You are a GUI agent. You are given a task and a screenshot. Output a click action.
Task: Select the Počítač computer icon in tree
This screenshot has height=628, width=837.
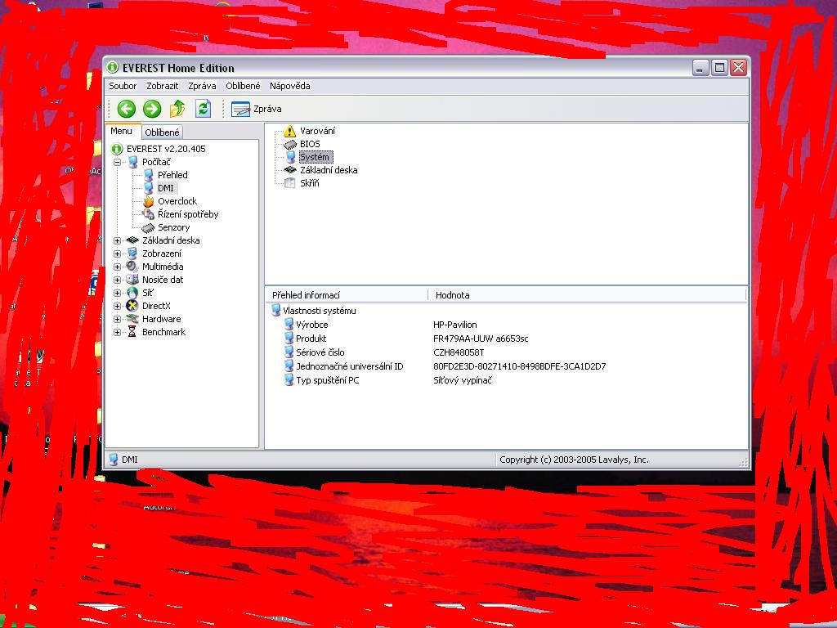point(132,162)
